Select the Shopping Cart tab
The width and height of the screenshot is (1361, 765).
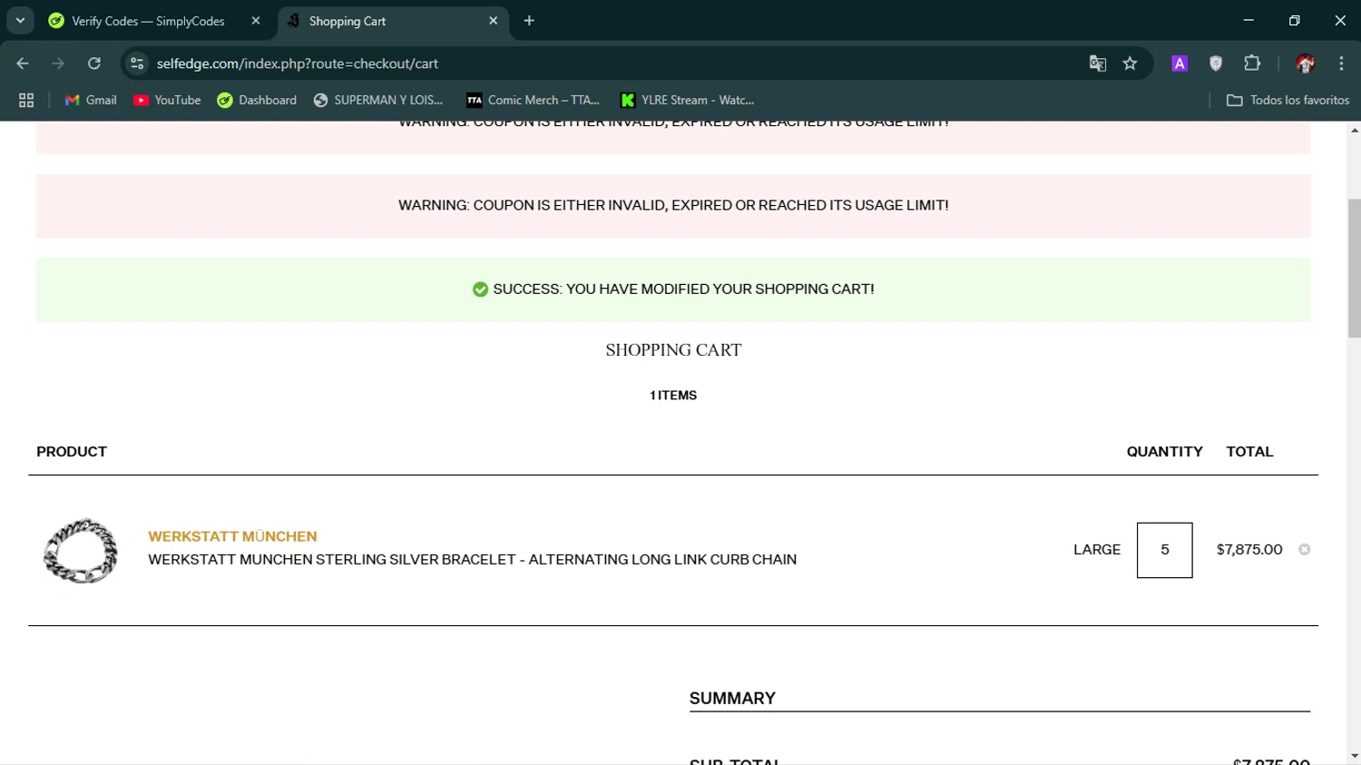pyautogui.click(x=393, y=21)
